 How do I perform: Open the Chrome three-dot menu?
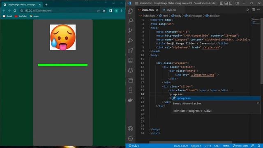(x=122, y=11)
